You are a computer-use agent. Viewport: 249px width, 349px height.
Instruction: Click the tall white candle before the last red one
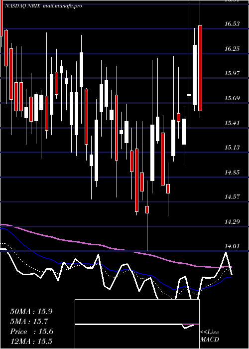coord(195,75)
